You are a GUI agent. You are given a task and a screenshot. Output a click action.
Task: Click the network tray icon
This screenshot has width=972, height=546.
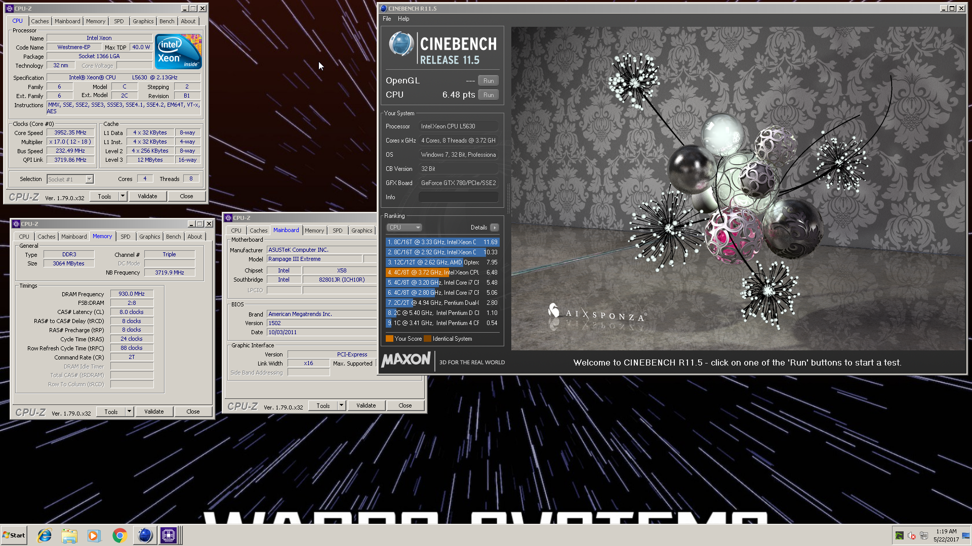pyautogui.click(x=924, y=535)
